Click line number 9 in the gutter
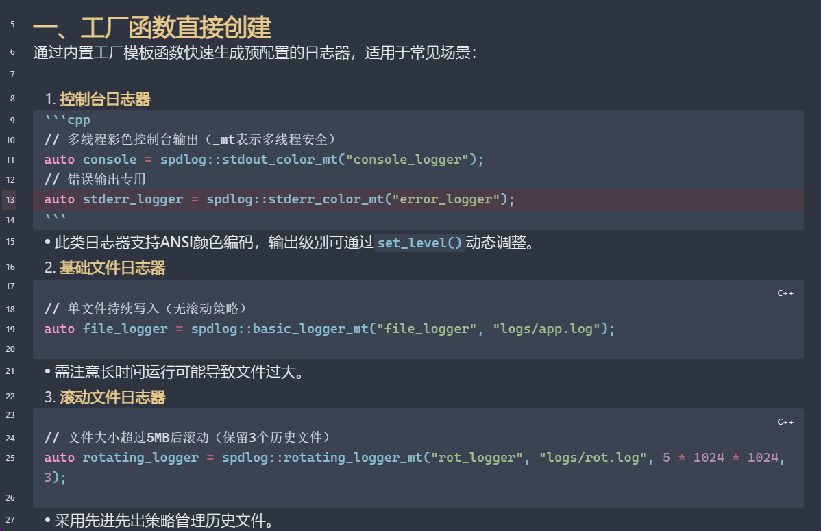This screenshot has width=821, height=531. pyautogui.click(x=12, y=120)
